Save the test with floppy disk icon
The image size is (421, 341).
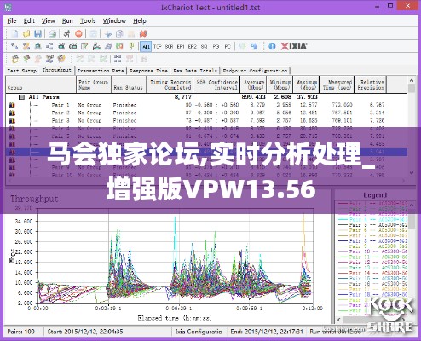point(37,34)
